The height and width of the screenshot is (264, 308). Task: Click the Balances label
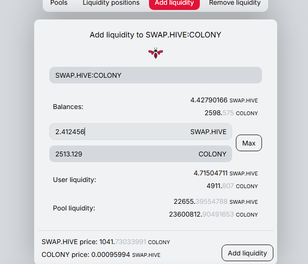[68, 107]
